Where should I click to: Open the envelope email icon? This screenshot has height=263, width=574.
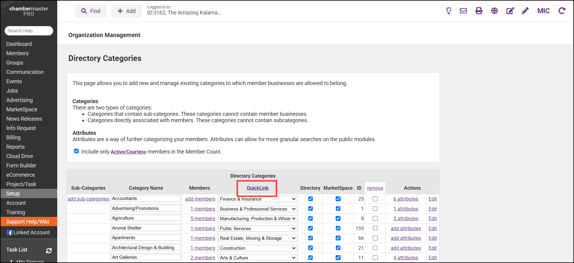point(463,11)
